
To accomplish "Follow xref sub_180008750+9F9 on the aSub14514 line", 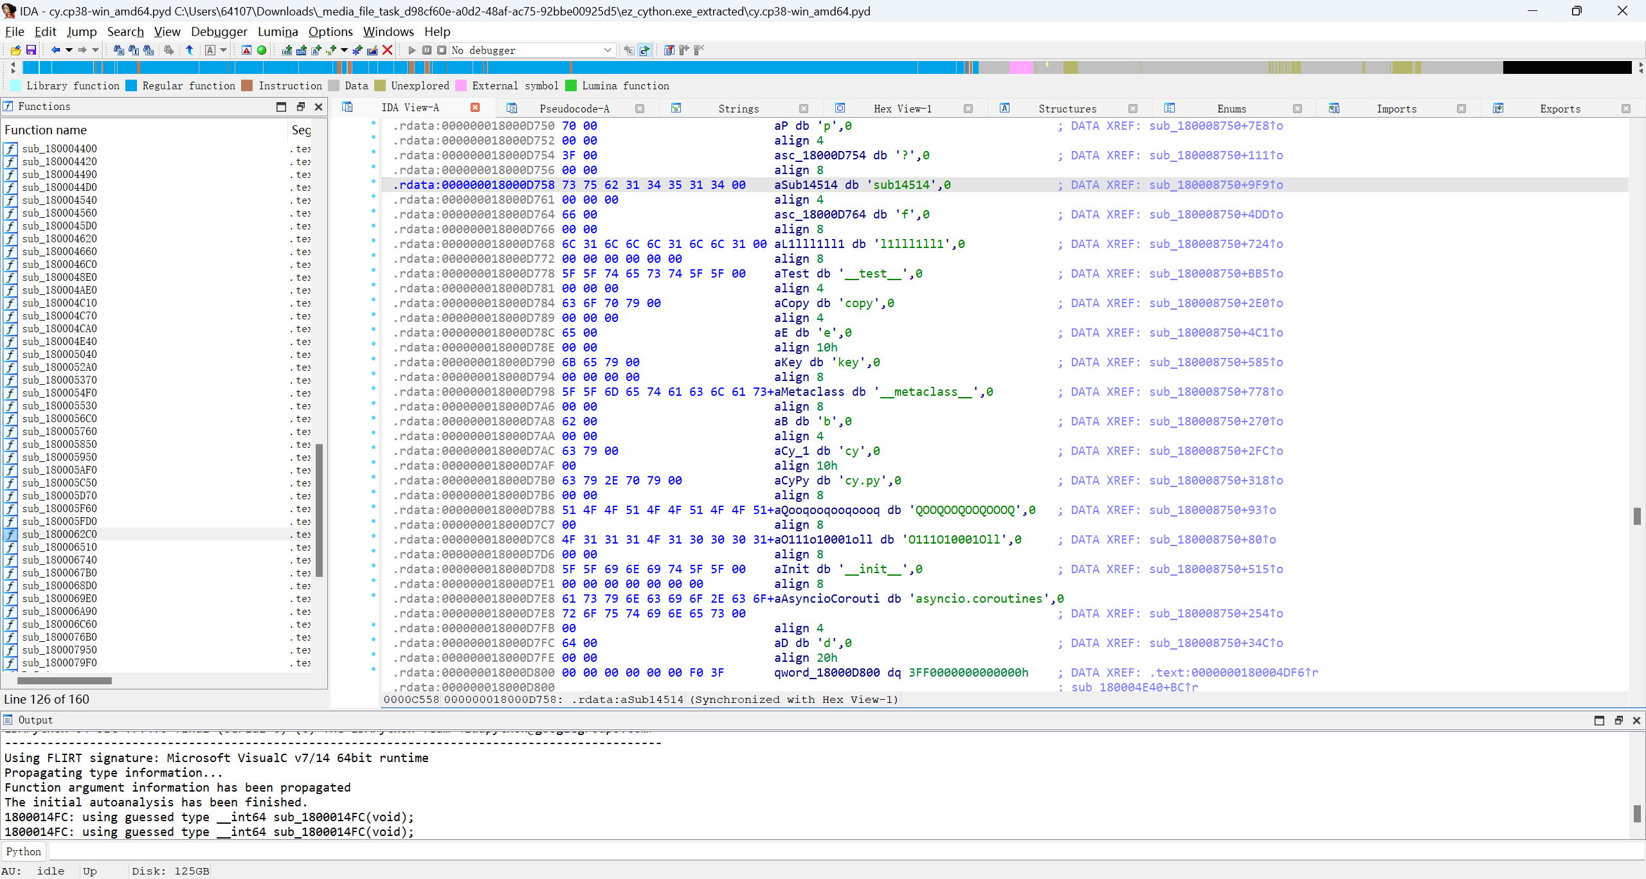I will click(x=1216, y=185).
